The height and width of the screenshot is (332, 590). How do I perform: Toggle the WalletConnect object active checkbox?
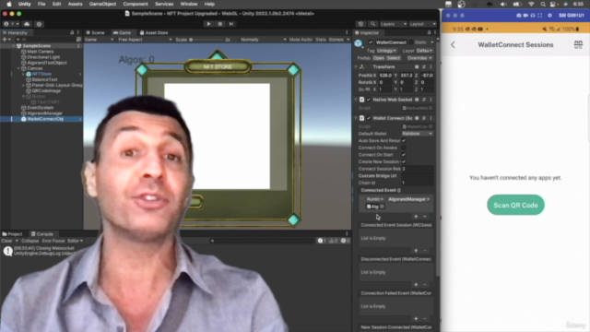[371, 42]
